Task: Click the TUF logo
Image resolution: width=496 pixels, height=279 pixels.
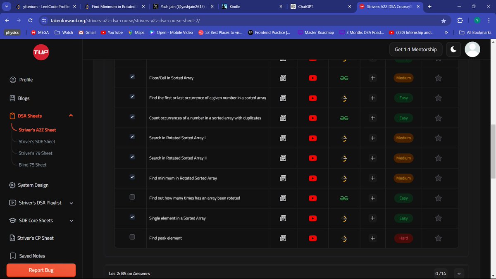Action: tap(41, 52)
